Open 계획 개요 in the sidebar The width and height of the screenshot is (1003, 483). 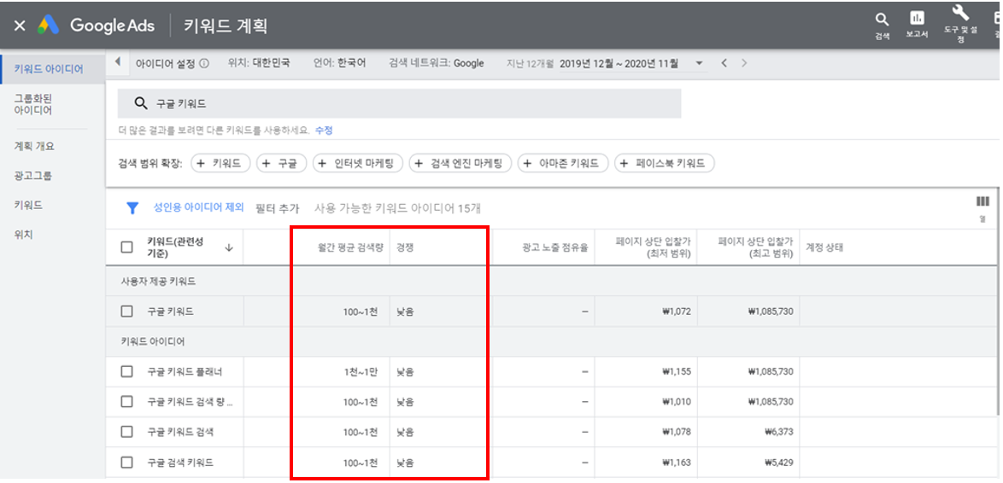click(x=34, y=146)
